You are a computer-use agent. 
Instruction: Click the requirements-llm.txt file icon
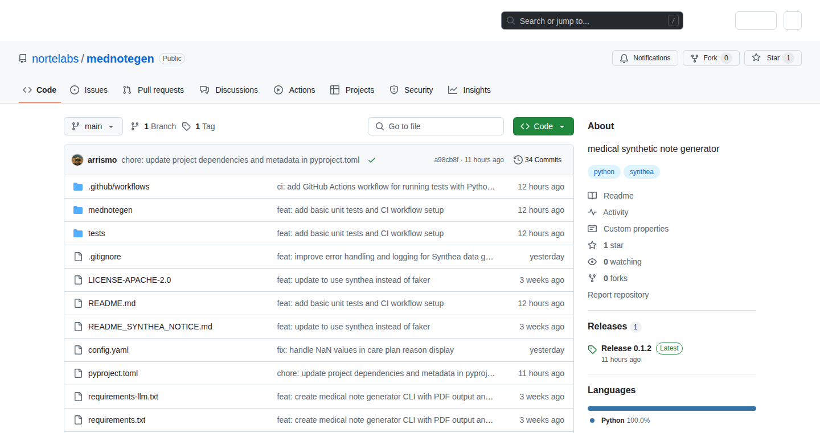point(78,397)
